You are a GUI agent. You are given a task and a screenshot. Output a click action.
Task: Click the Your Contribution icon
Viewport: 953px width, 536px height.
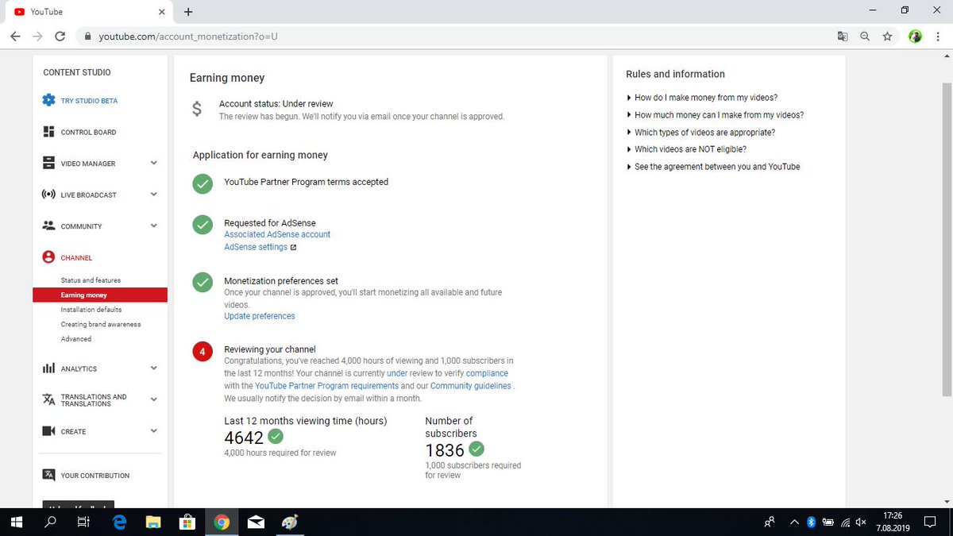(48, 475)
